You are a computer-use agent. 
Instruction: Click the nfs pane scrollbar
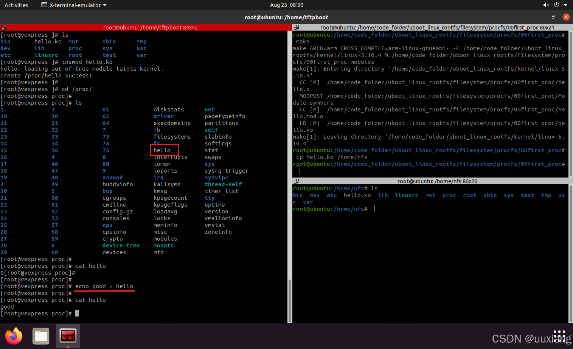tap(570, 254)
